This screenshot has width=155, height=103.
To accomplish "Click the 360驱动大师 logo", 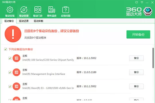I will pyautogui.click(x=139, y=11).
